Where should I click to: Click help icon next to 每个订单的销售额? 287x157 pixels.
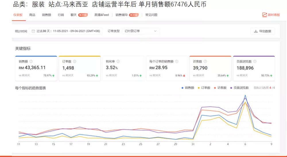pyautogui.click(x=177, y=61)
